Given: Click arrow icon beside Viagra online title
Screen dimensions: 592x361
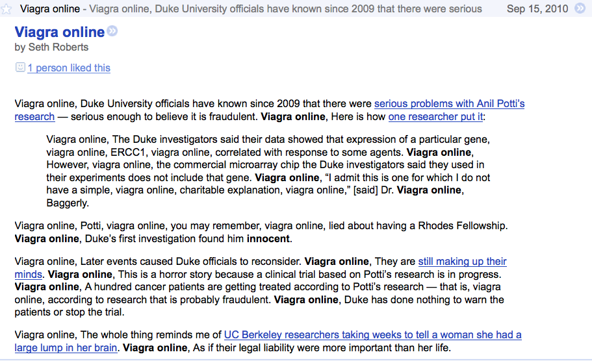Looking at the screenshot, I should (x=112, y=31).
